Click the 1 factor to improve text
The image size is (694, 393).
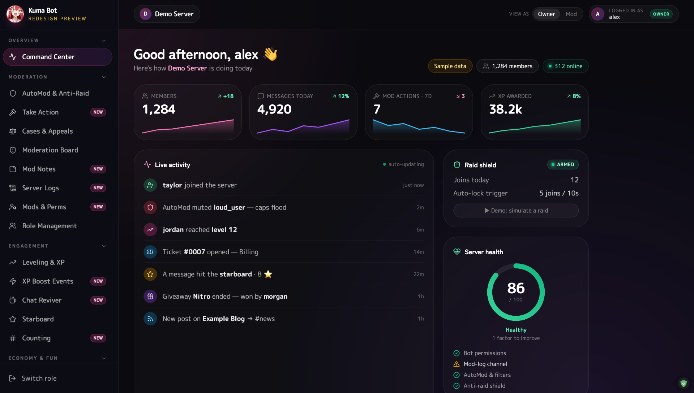point(516,338)
